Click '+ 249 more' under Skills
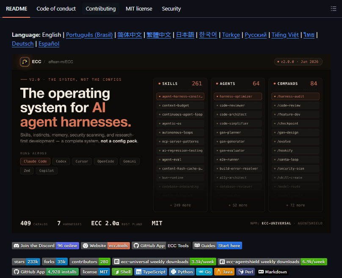This screenshot has height=278, width=342. click(x=180, y=205)
